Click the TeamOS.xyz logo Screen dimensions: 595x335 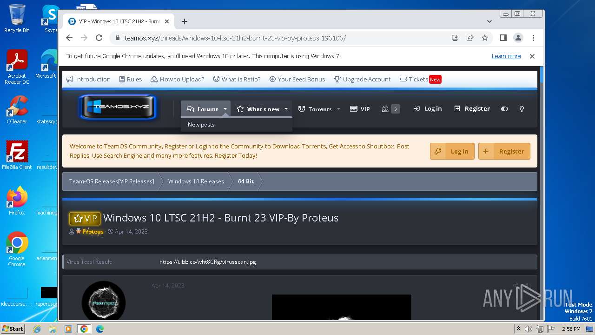[118, 107]
